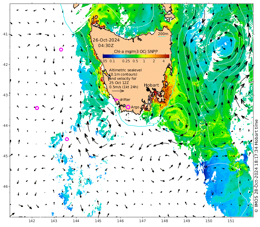
Task: Click latitude axis label -43
Action: [x=5, y=95]
